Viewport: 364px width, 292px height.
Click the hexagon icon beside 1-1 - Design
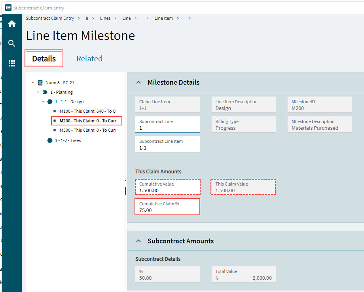coord(50,102)
